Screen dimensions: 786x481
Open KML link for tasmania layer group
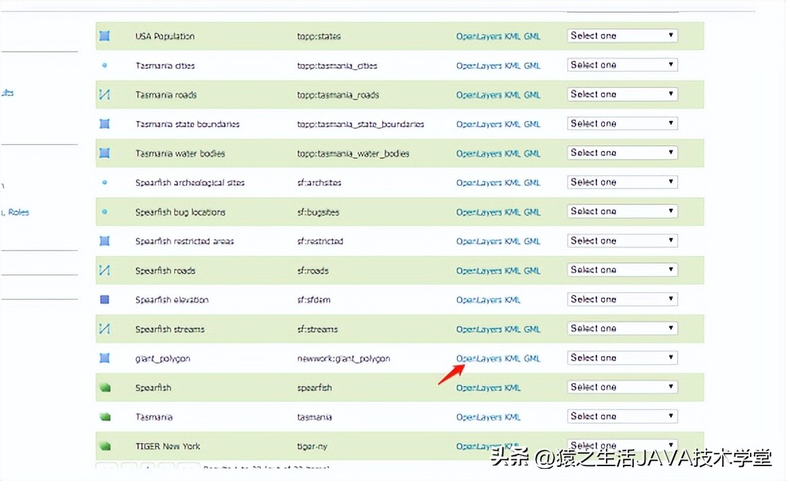click(x=512, y=417)
